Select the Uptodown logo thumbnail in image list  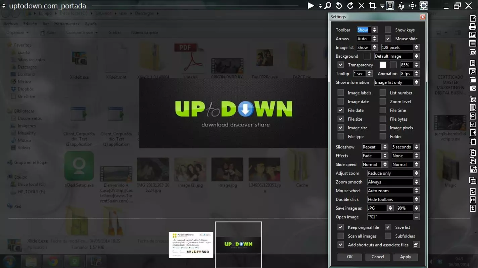click(x=238, y=245)
